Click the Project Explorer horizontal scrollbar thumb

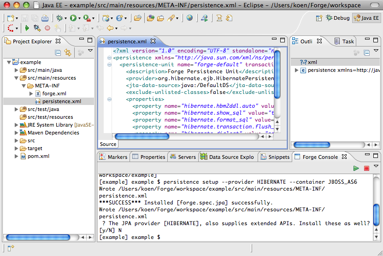pyautogui.click(x=38, y=237)
